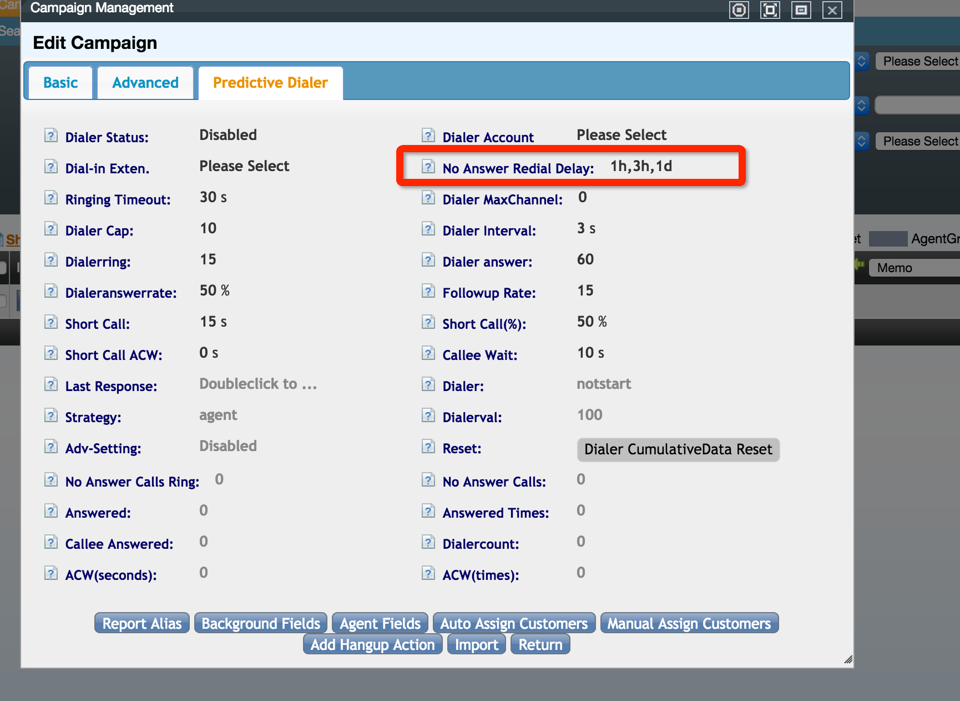Open the Dial-in Exten. Please Select value

coord(244,166)
